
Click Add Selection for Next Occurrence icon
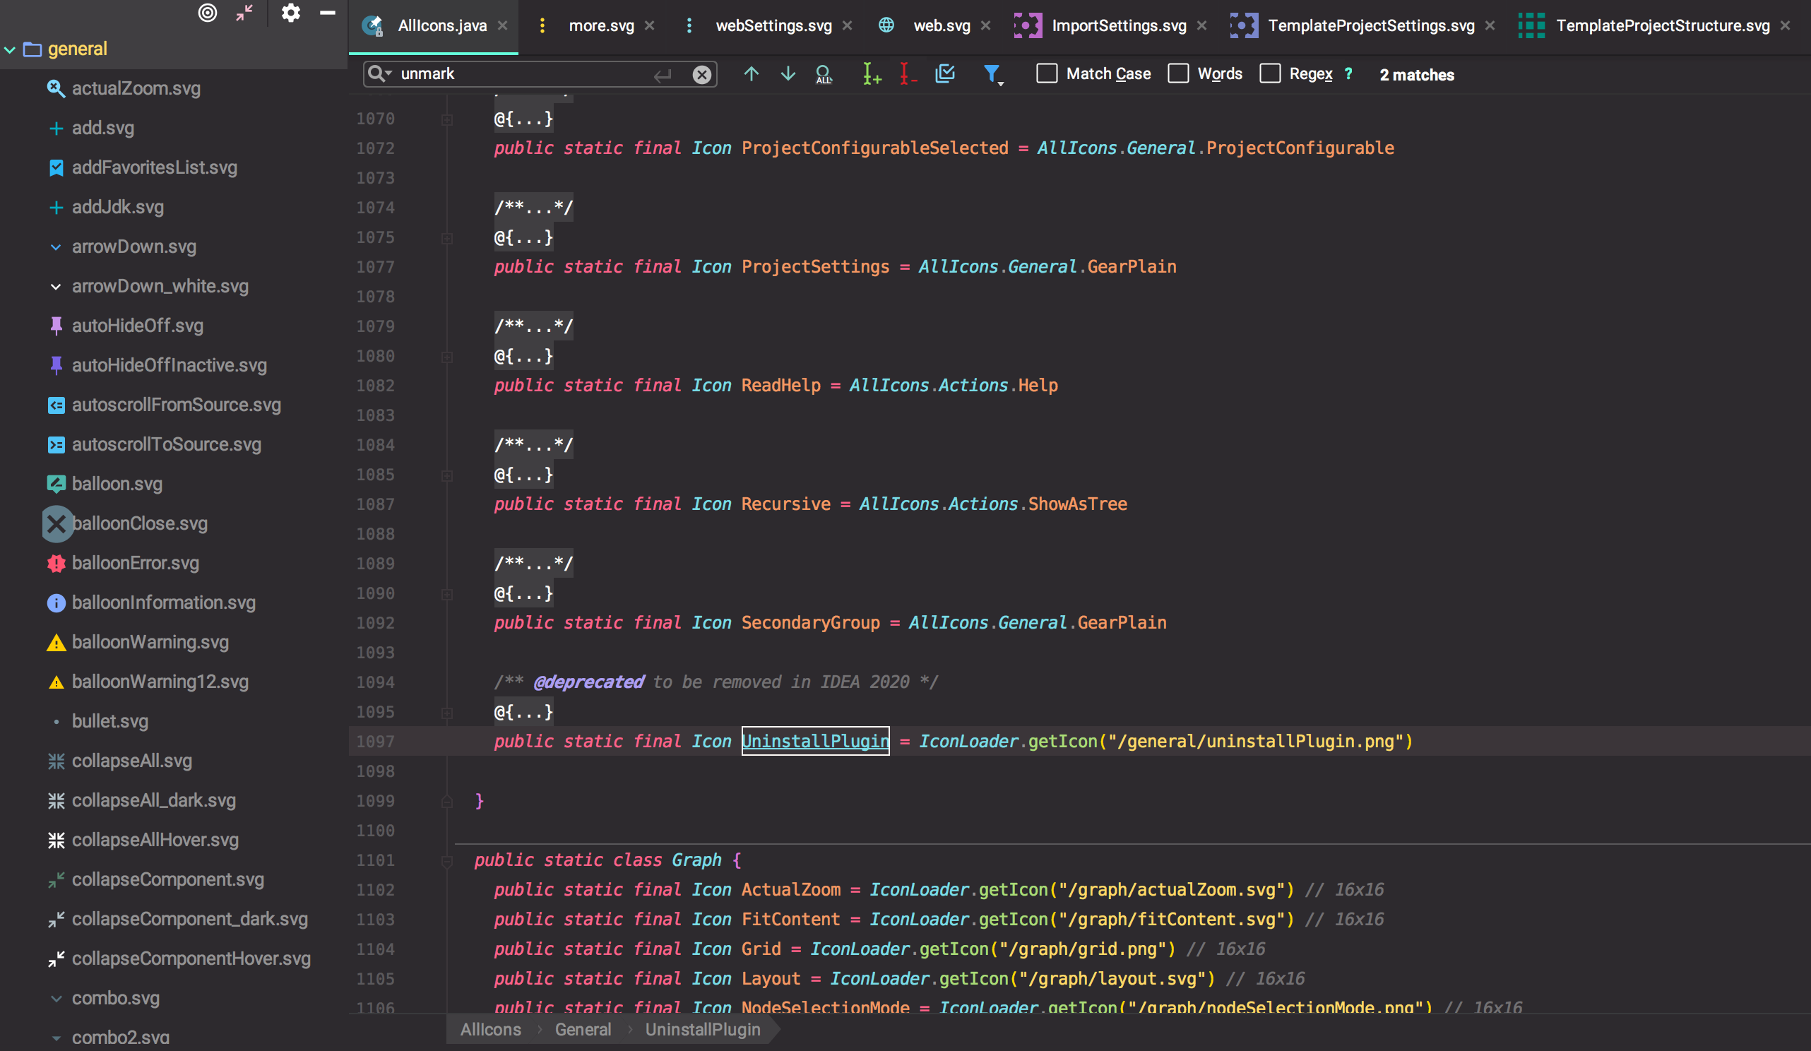coord(871,74)
